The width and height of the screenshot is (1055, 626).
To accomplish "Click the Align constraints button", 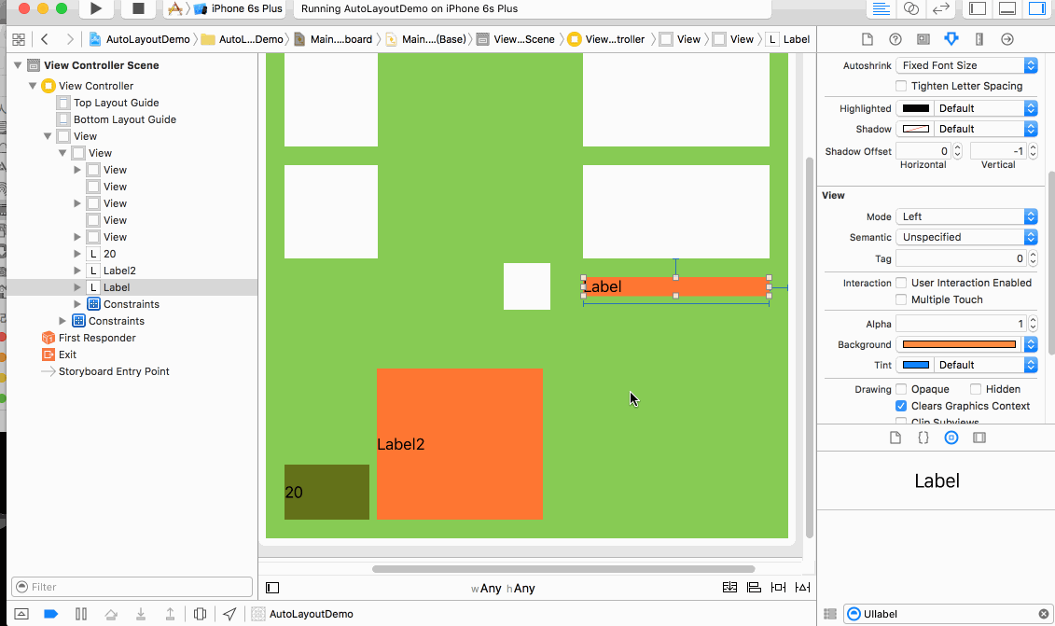I will [x=754, y=588].
